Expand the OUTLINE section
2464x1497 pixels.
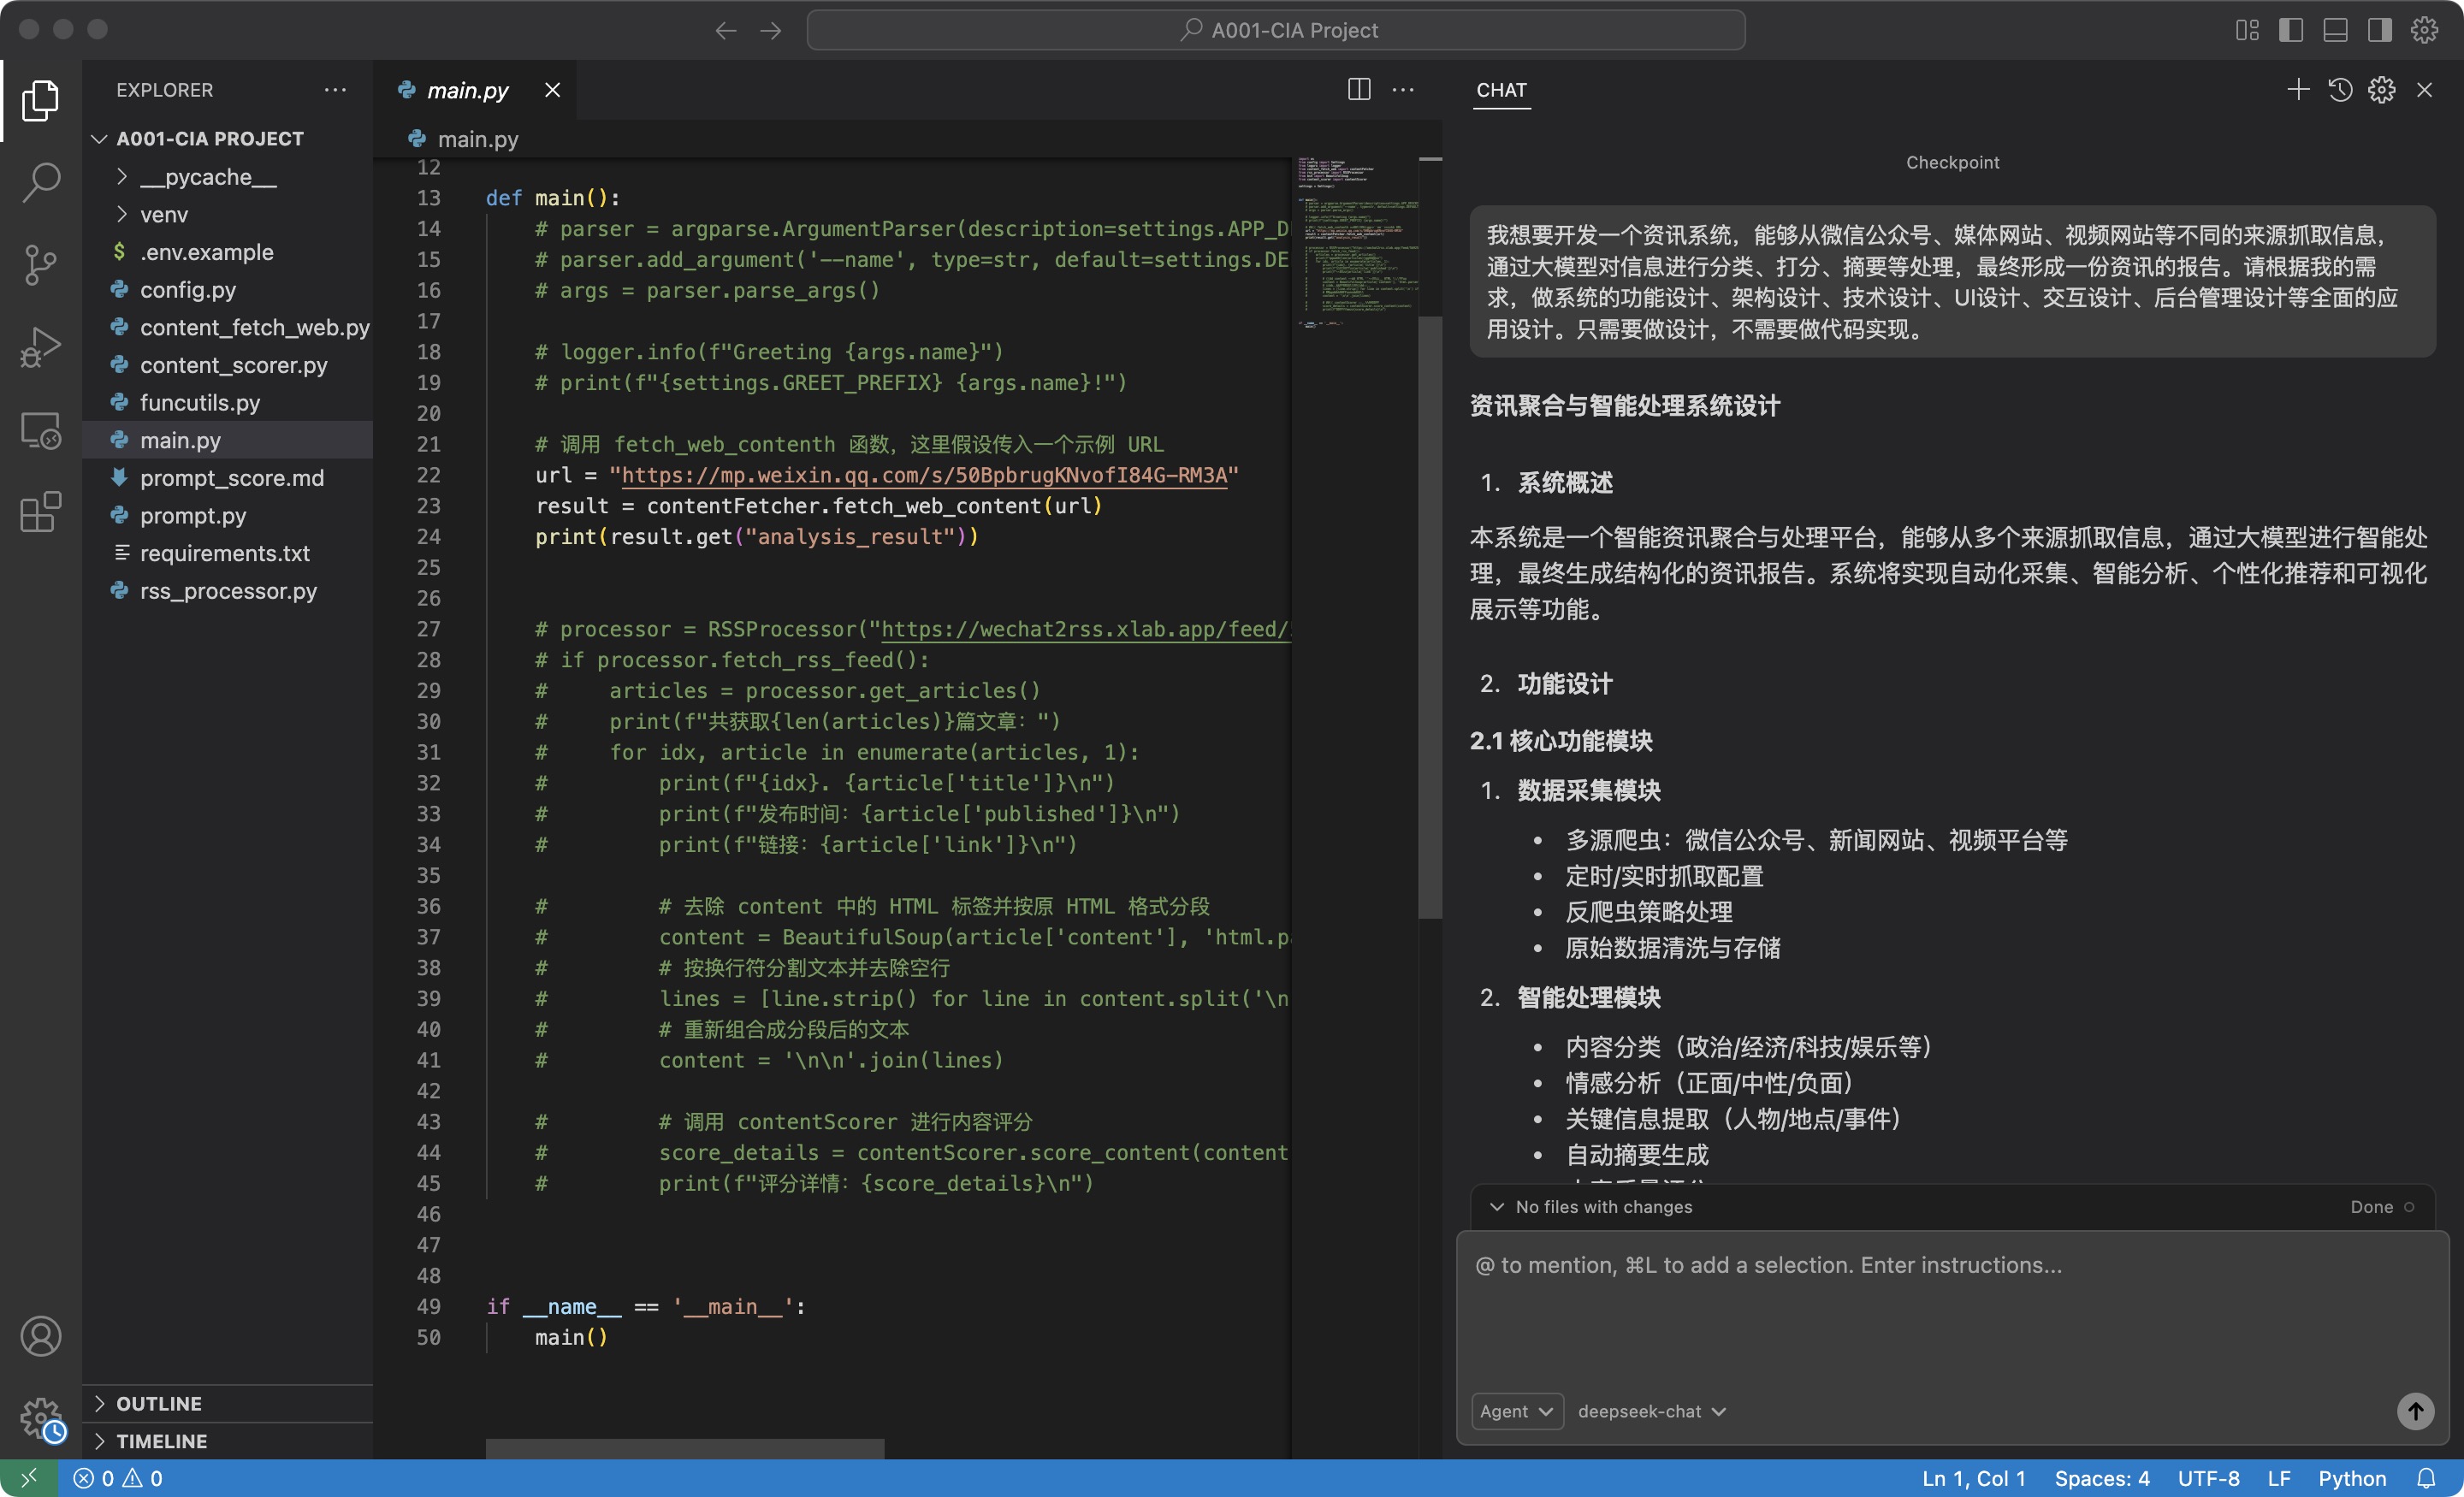[x=228, y=1403]
